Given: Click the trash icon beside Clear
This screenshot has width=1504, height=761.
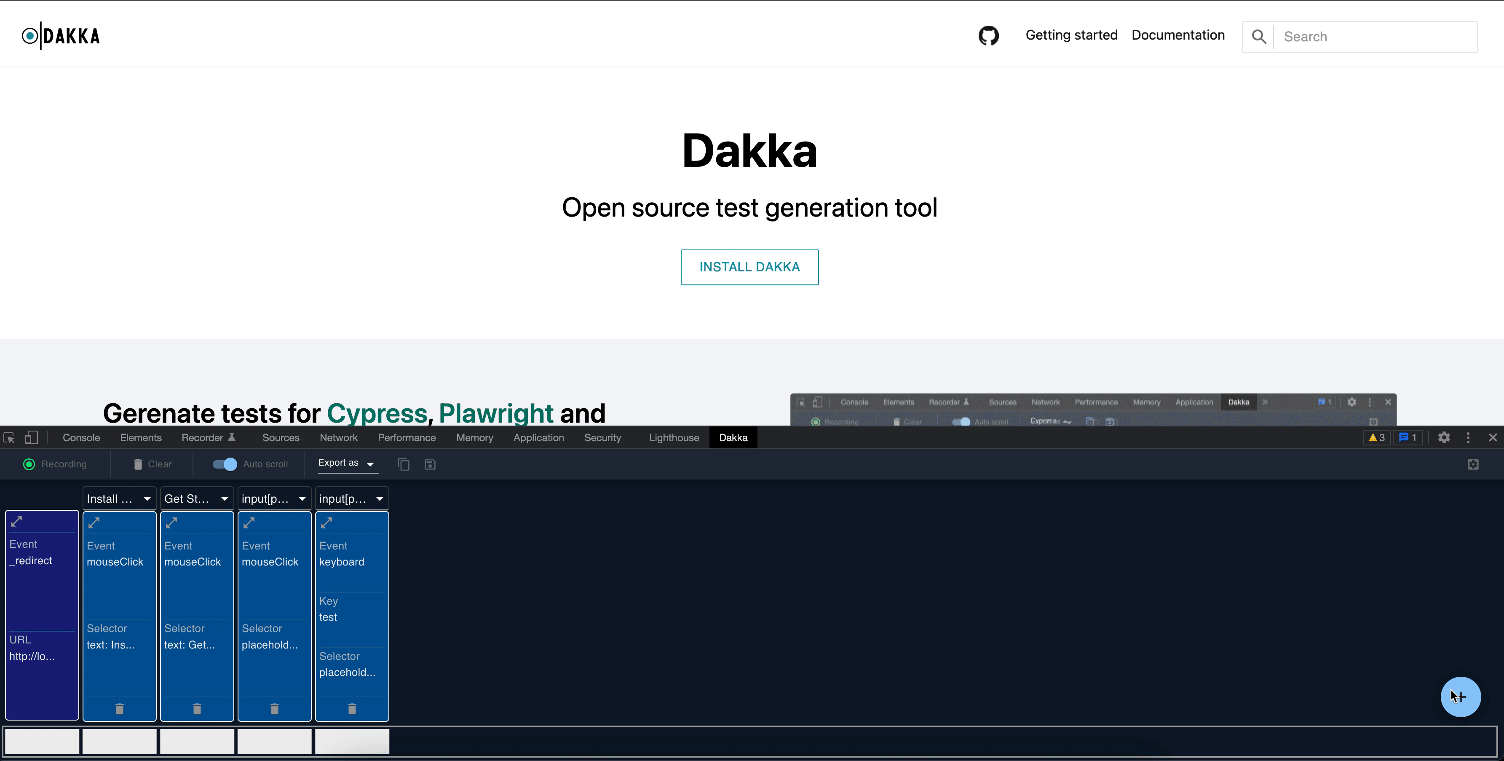Looking at the screenshot, I should pyautogui.click(x=138, y=464).
